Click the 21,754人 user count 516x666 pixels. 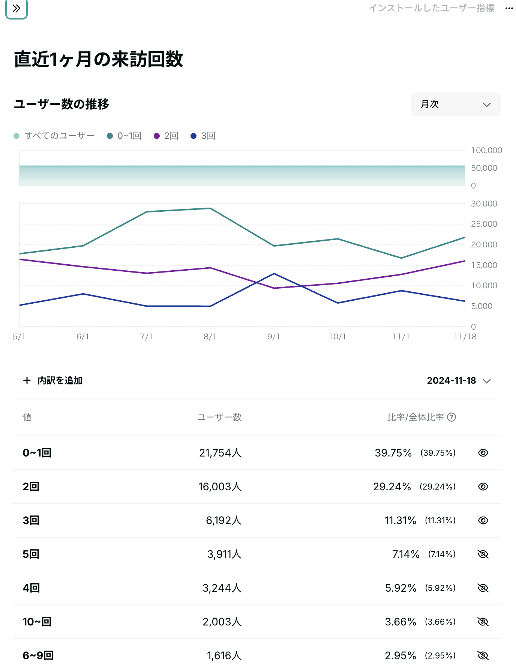[220, 453]
